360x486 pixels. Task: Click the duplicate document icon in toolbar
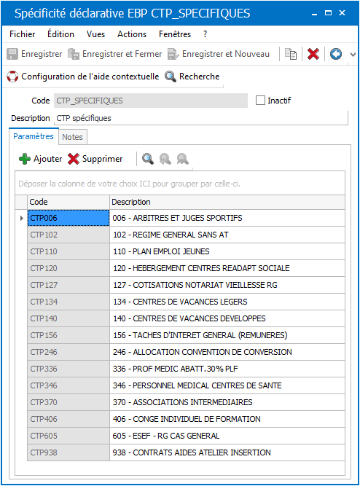pos(291,54)
